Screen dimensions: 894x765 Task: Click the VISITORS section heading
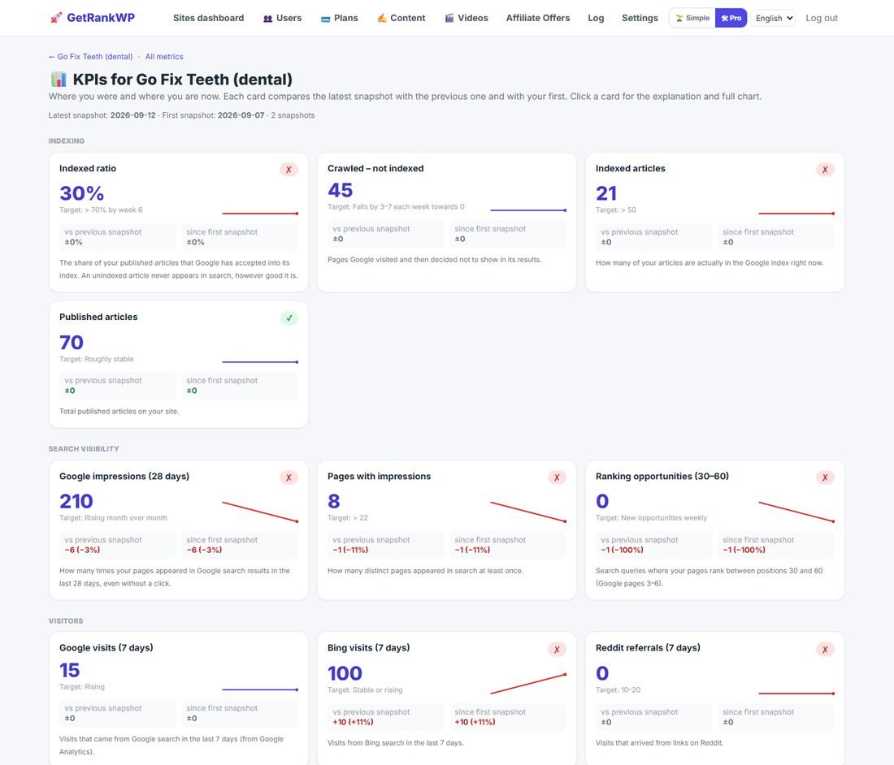tap(66, 621)
